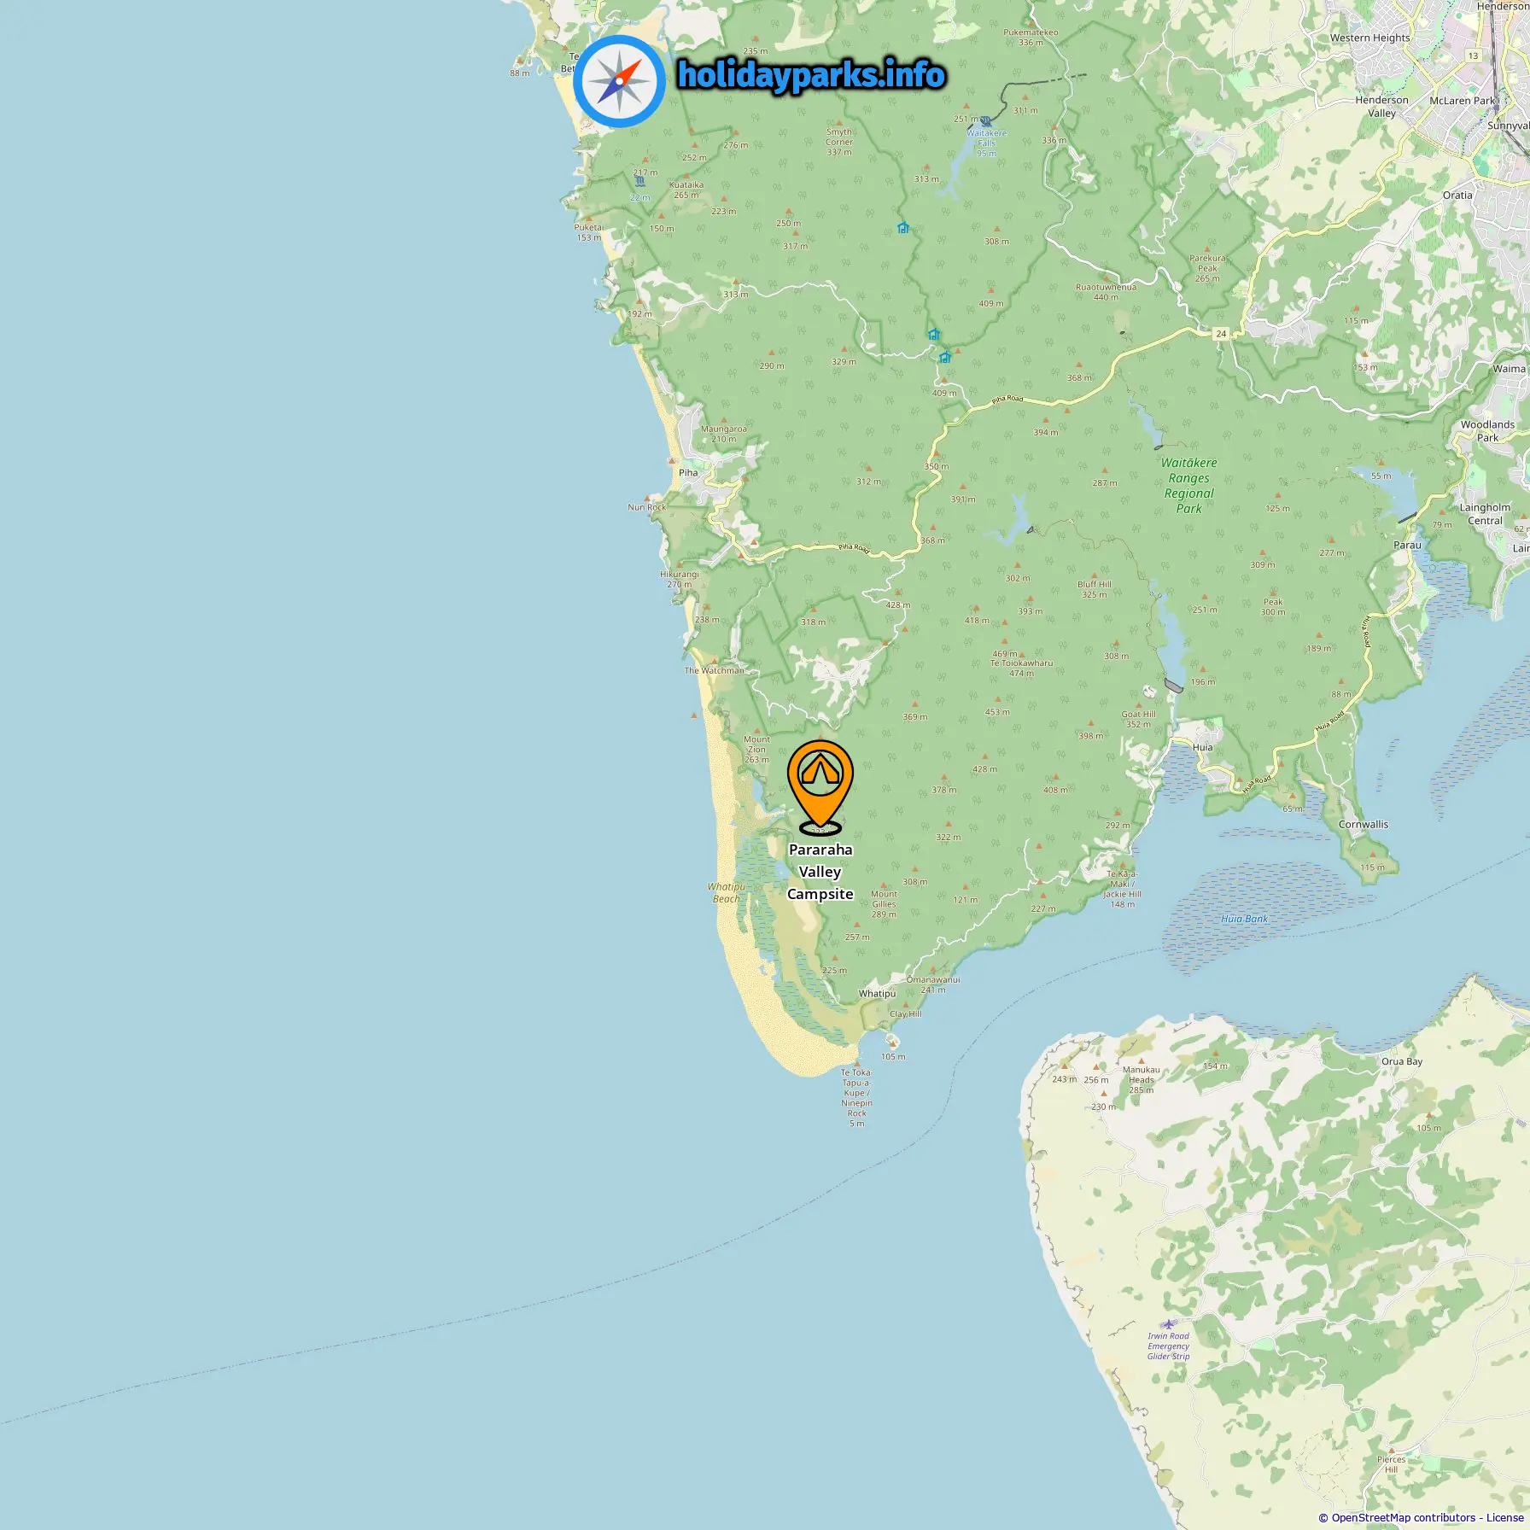Open the holidayparks.info title link

[x=811, y=75]
